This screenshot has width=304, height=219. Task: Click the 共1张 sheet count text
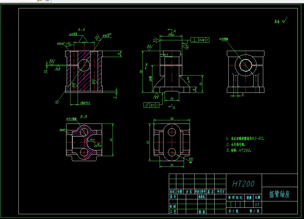click(234, 211)
